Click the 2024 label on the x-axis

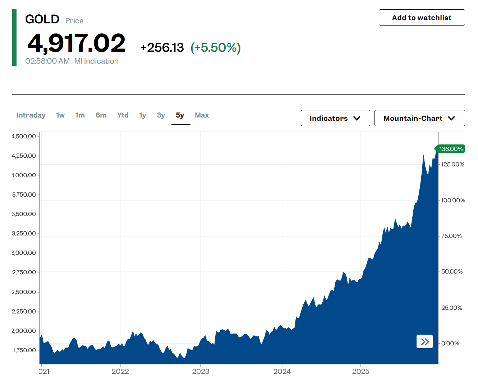pos(282,372)
